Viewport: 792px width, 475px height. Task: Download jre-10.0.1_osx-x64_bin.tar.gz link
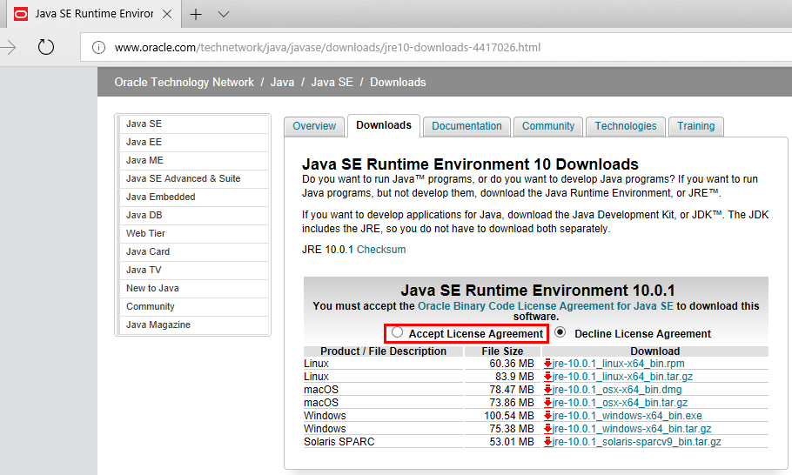point(620,403)
